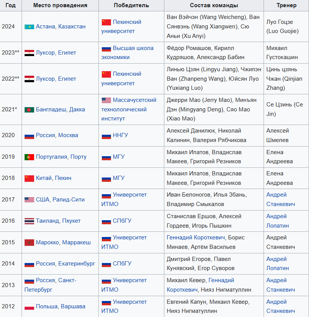
Task: Open the Астана link
Action: (45, 27)
